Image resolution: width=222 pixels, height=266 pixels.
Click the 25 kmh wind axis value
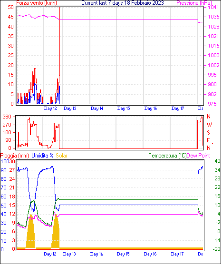coord(10,55)
